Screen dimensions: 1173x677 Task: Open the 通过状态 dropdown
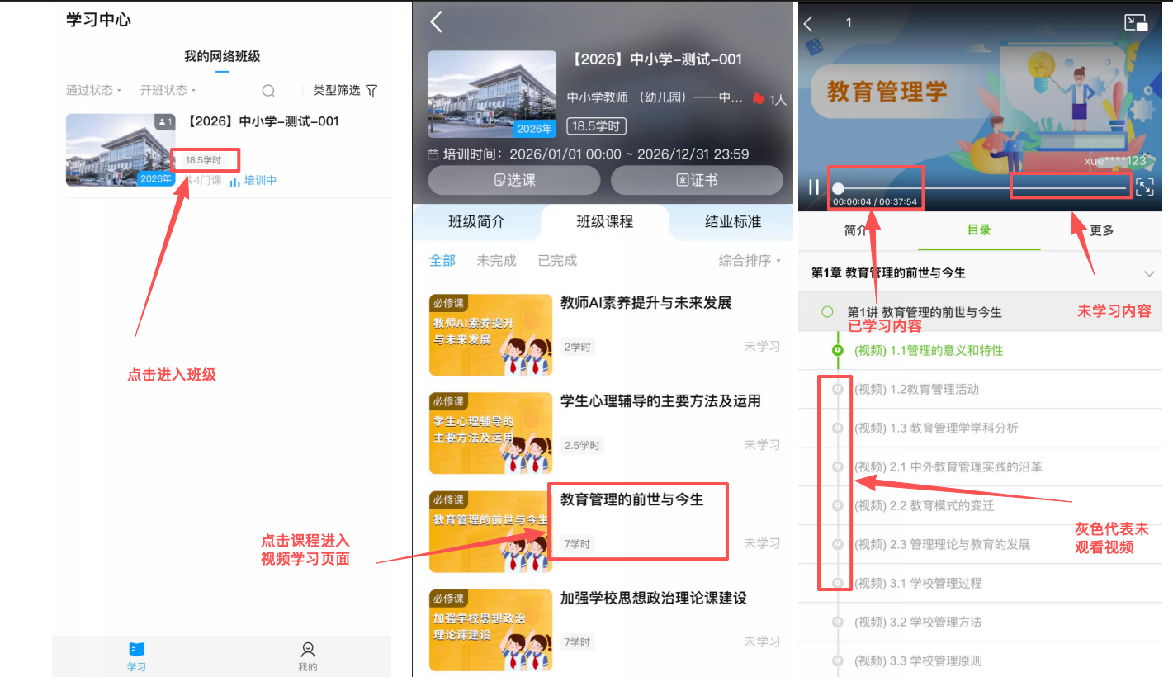click(93, 90)
